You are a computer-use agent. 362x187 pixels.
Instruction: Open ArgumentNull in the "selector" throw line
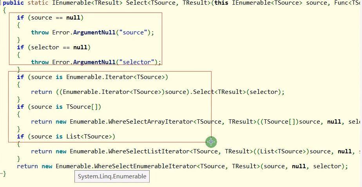tap(94, 62)
